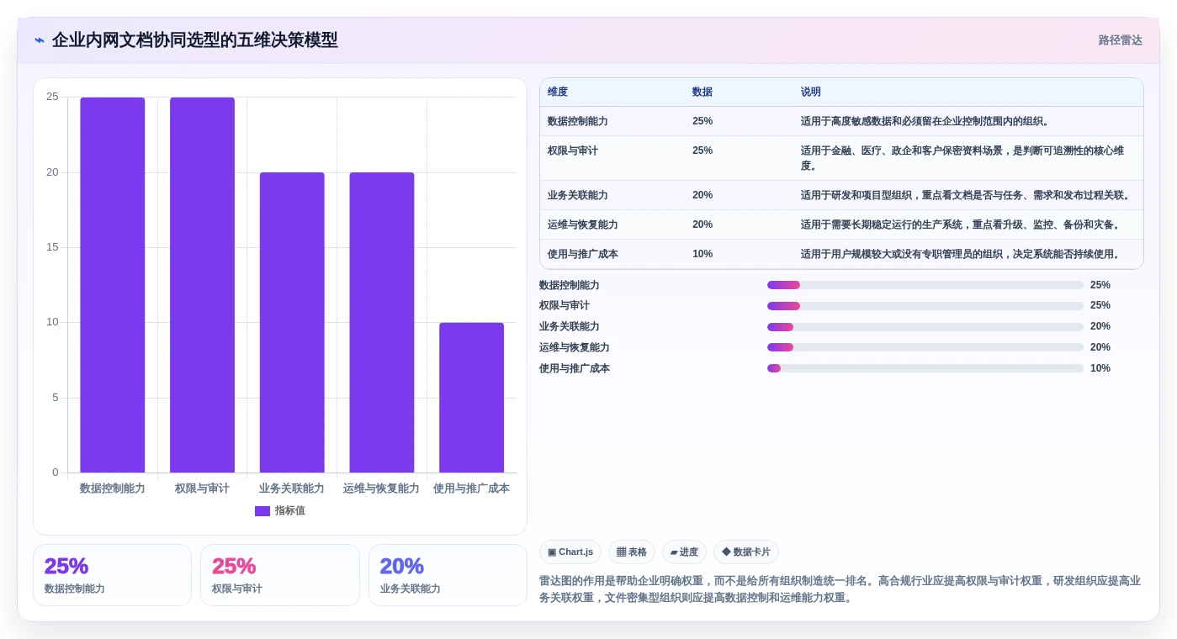Image resolution: width=1177 pixels, height=639 pixels.
Task: Select the 数据卡片 tag chip
Action: click(x=746, y=552)
